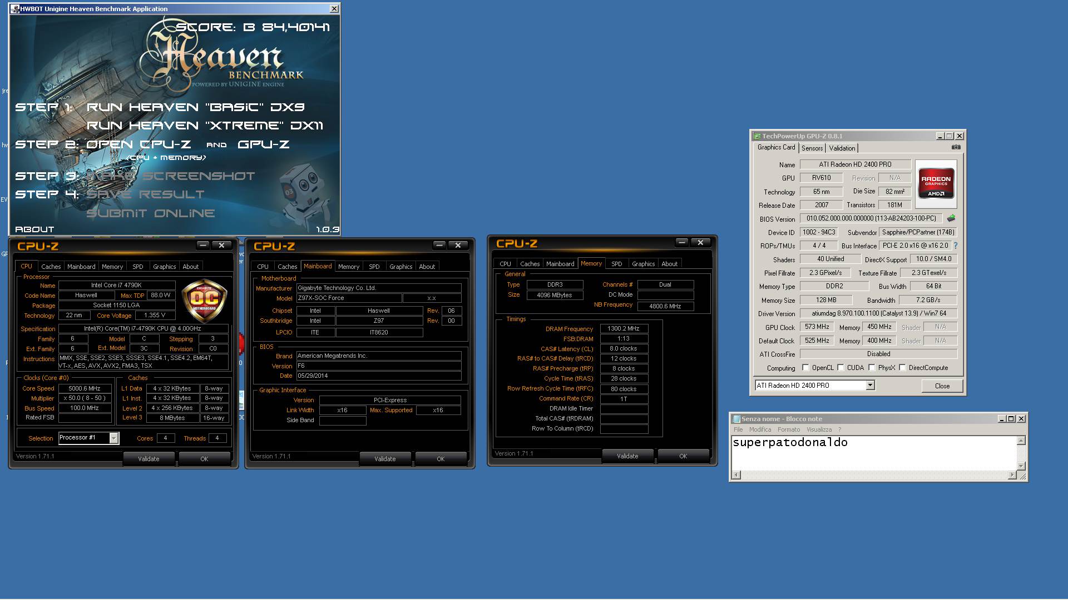Close the HWBOT Heaven Benchmark window
Screen dimensions: 1068x600
pos(334,9)
